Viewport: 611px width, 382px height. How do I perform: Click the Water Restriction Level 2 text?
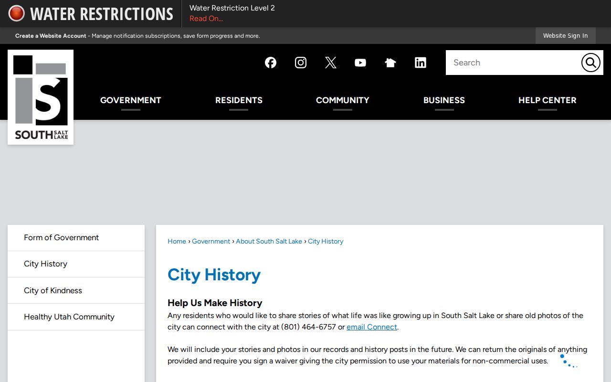(232, 8)
